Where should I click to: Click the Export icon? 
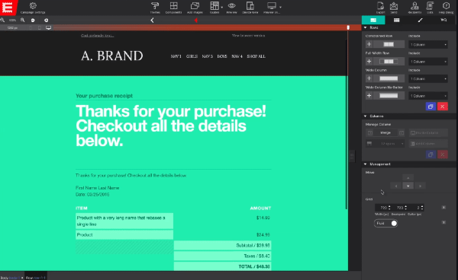tap(380, 5)
